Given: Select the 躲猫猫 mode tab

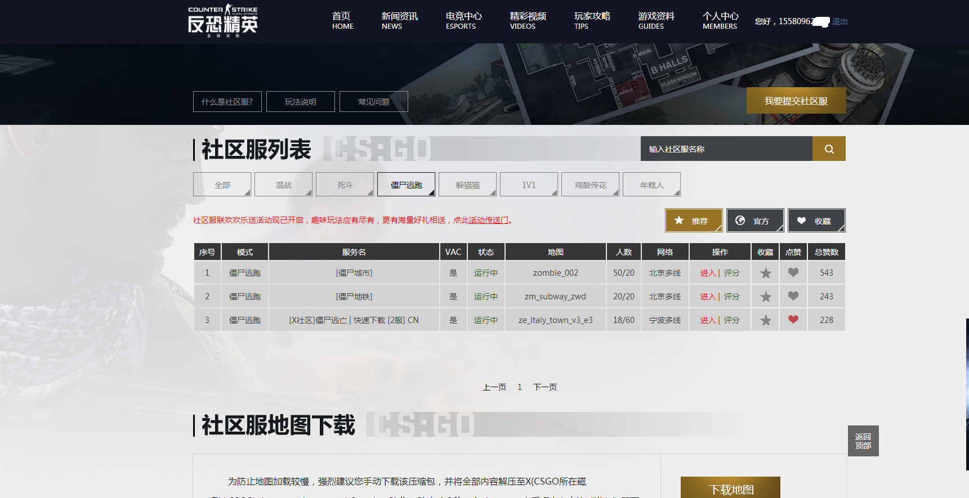Looking at the screenshot, I should 468,185.
